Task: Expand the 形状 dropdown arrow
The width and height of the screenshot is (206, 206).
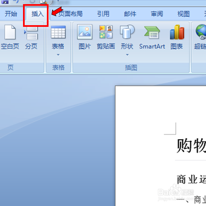Action: [x=127, y=55]
